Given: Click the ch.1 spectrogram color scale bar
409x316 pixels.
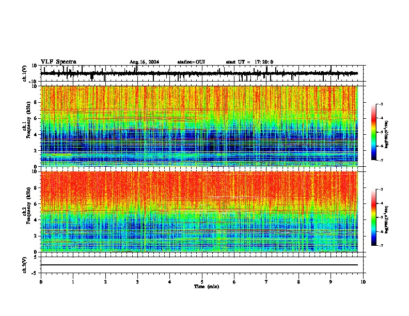Looking at the screenshot, I should (x=374, y=132).
